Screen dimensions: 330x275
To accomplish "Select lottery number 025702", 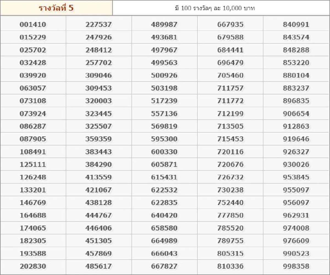I will (33, 50).
